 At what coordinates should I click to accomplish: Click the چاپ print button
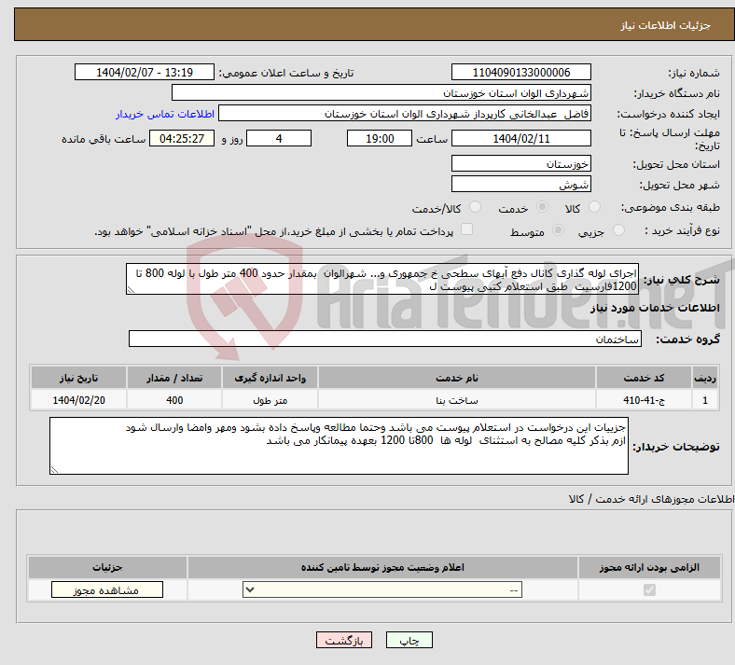tap(409, 640)
